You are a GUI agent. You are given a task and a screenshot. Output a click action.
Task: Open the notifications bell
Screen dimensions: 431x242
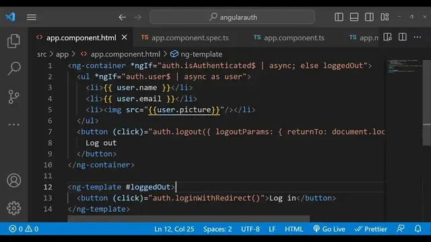[x=418, y=229]
